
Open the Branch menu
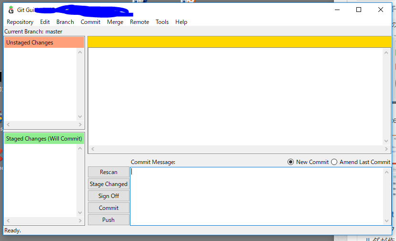(65, 22)
